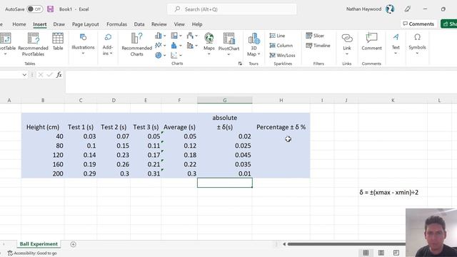This screenshot has height=257, width=457.
Task: Select column G header
Action: click(225, 100)
